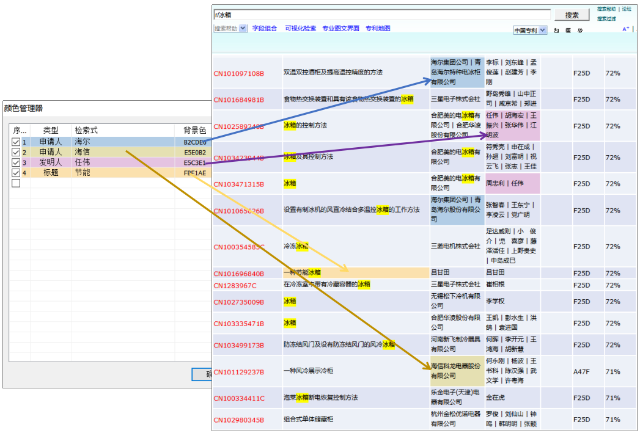The image size is (640, 433).
Task: Open patent link CN101097108B
Action: point(238,73)
